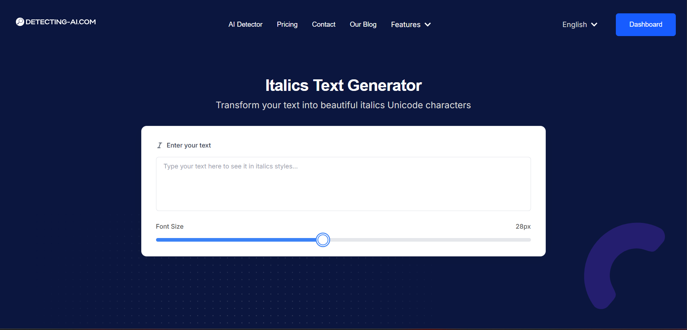Visit "Our Blog"
Viewport: 687px width, 330px height.
[363, 25]
